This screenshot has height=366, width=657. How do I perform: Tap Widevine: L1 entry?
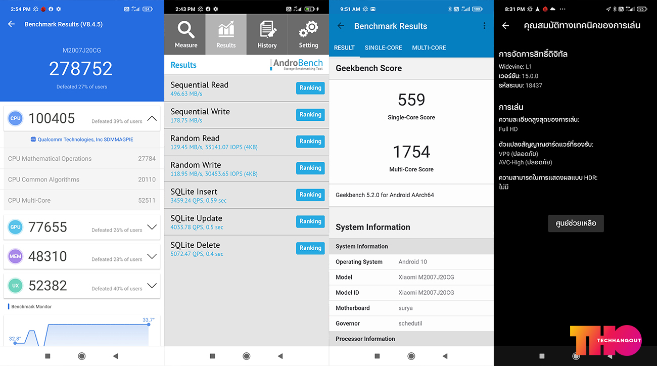(x=515, y=66)
